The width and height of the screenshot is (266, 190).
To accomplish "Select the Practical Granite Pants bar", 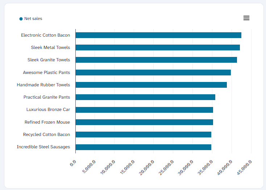I will click(145, 97).
